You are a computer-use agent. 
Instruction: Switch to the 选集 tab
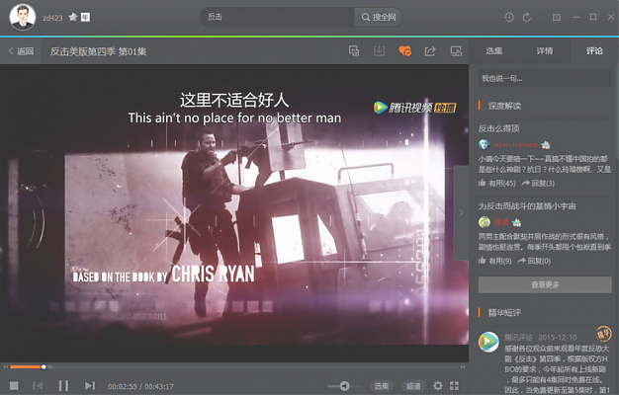coord(494,50)
